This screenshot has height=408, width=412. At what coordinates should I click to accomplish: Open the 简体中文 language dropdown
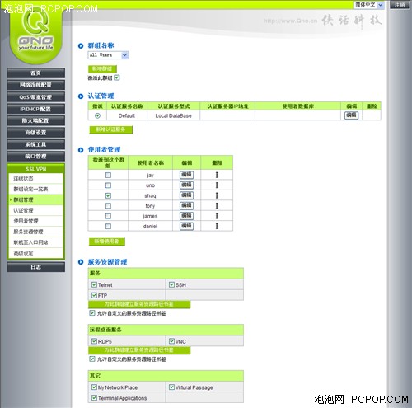369,5
